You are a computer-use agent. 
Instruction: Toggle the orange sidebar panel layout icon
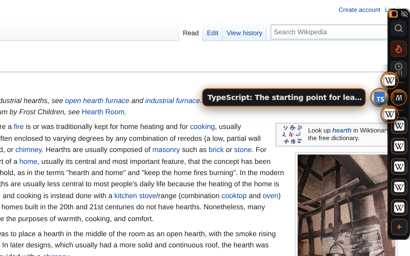click(393, 14)
